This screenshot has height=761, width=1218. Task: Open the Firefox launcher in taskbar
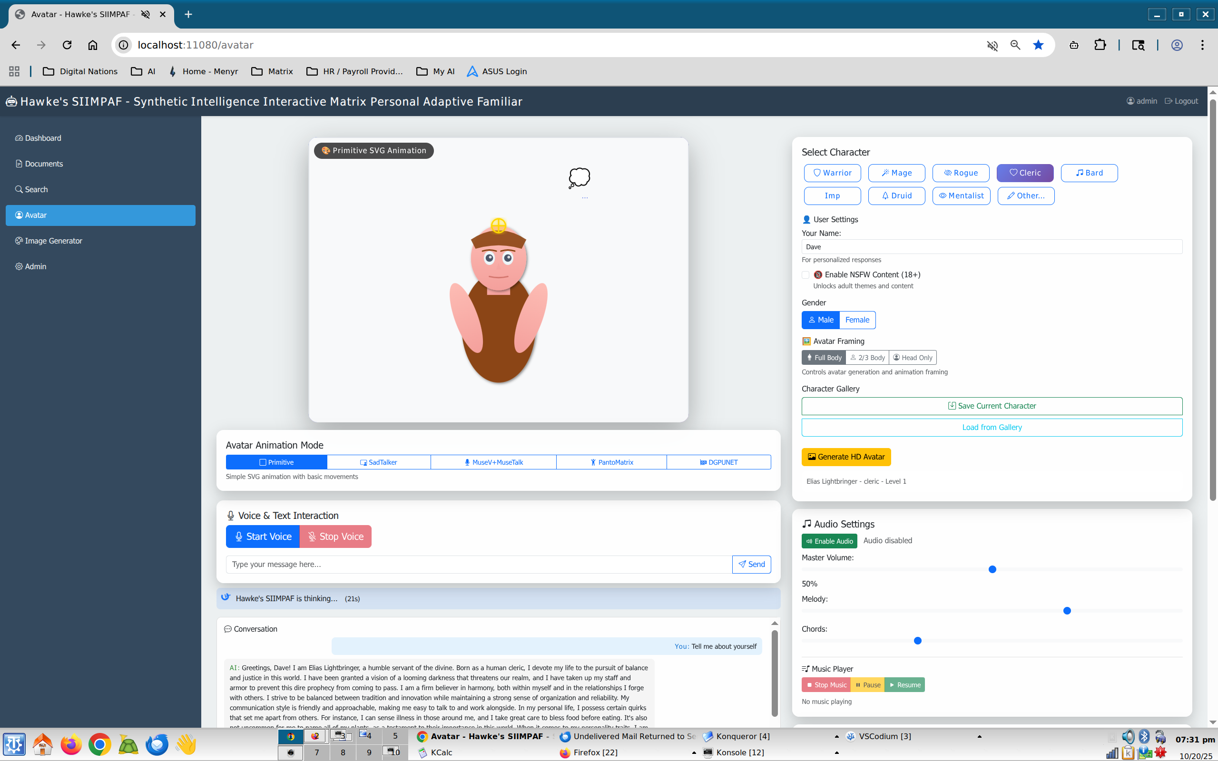click(71, 744)
